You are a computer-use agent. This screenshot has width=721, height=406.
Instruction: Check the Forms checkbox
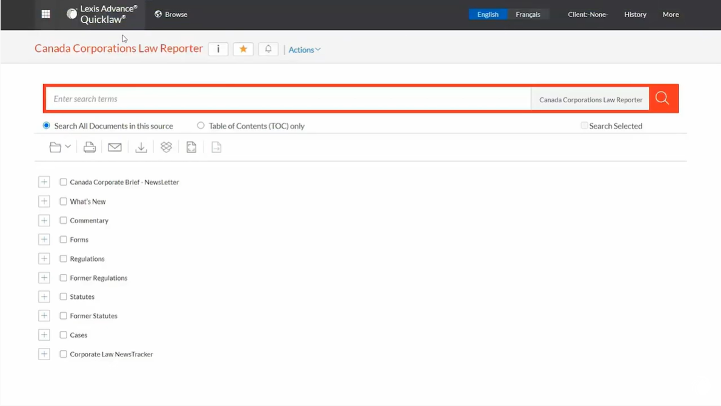tap(64, 239)
